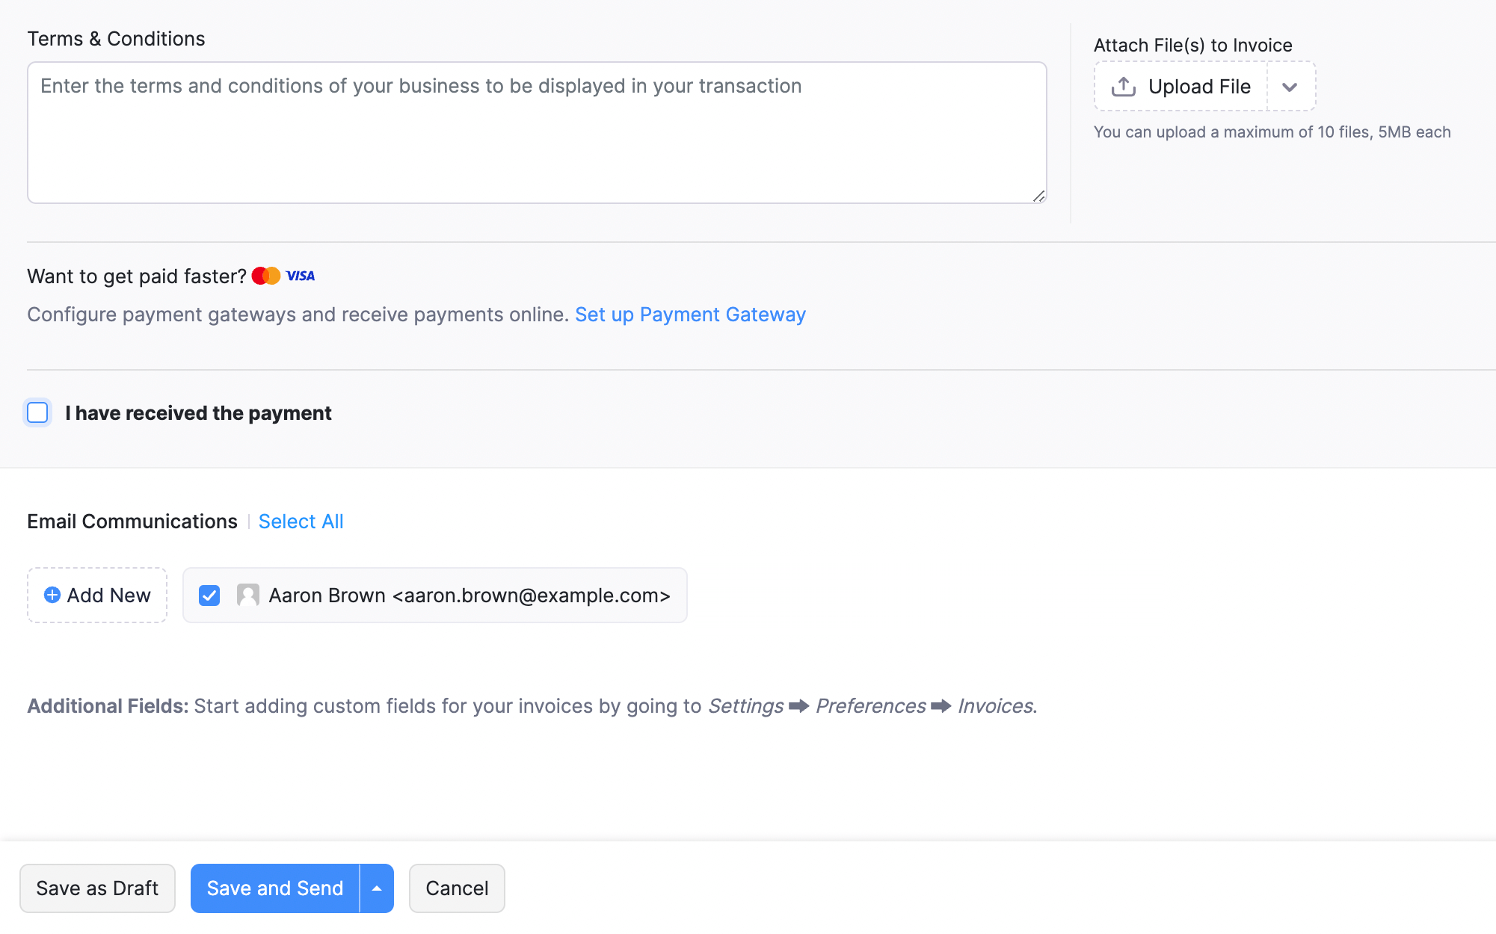Enable the I have received the payment checkbox

37,412
